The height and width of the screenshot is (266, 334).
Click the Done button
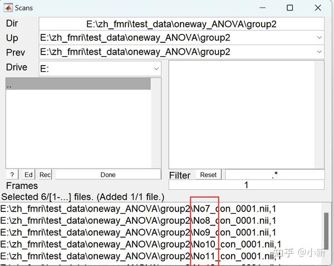[108, 175]
